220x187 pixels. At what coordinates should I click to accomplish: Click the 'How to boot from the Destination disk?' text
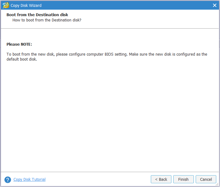pyautogui.click(x=47, y=20)
